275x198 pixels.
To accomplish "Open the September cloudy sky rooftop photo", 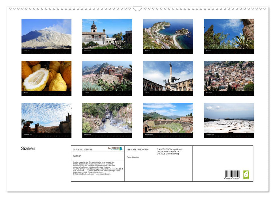I will pos(46,118).
